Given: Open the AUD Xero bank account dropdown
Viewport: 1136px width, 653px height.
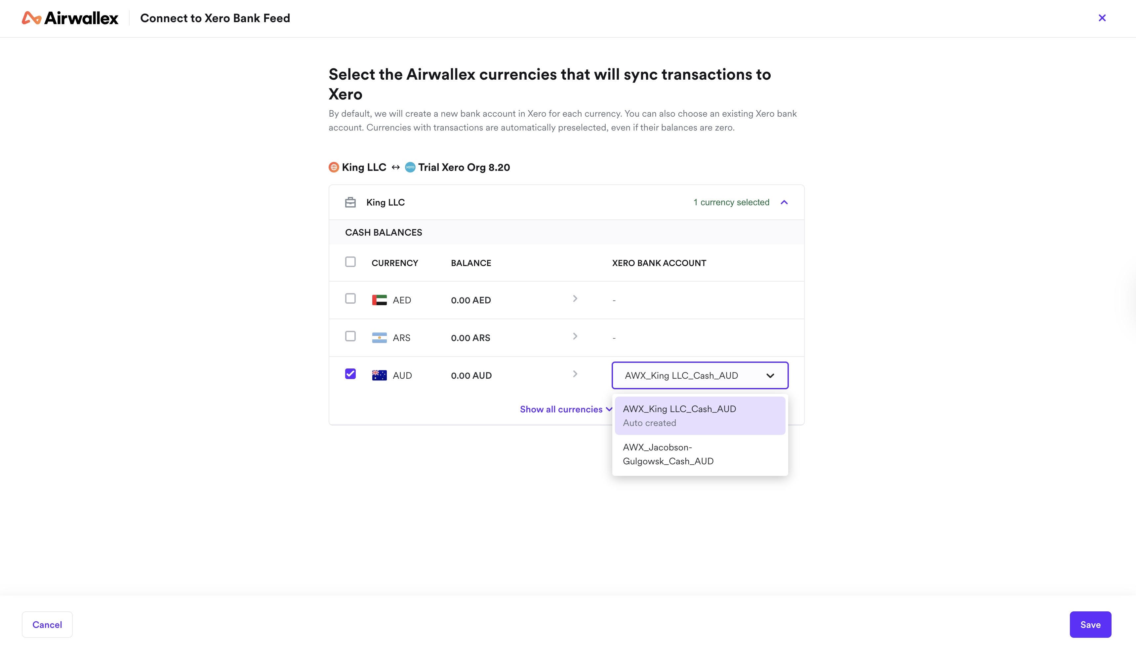Looking at the screenshot, I should (700, 375).
